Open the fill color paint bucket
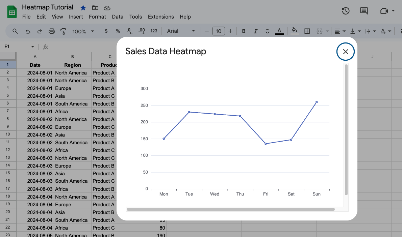 click(x=295, y=30)
